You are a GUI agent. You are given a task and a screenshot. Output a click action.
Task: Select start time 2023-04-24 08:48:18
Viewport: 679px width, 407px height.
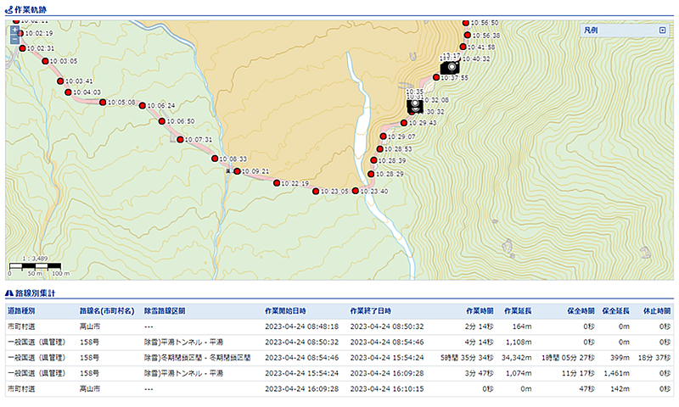click(302, 326)
